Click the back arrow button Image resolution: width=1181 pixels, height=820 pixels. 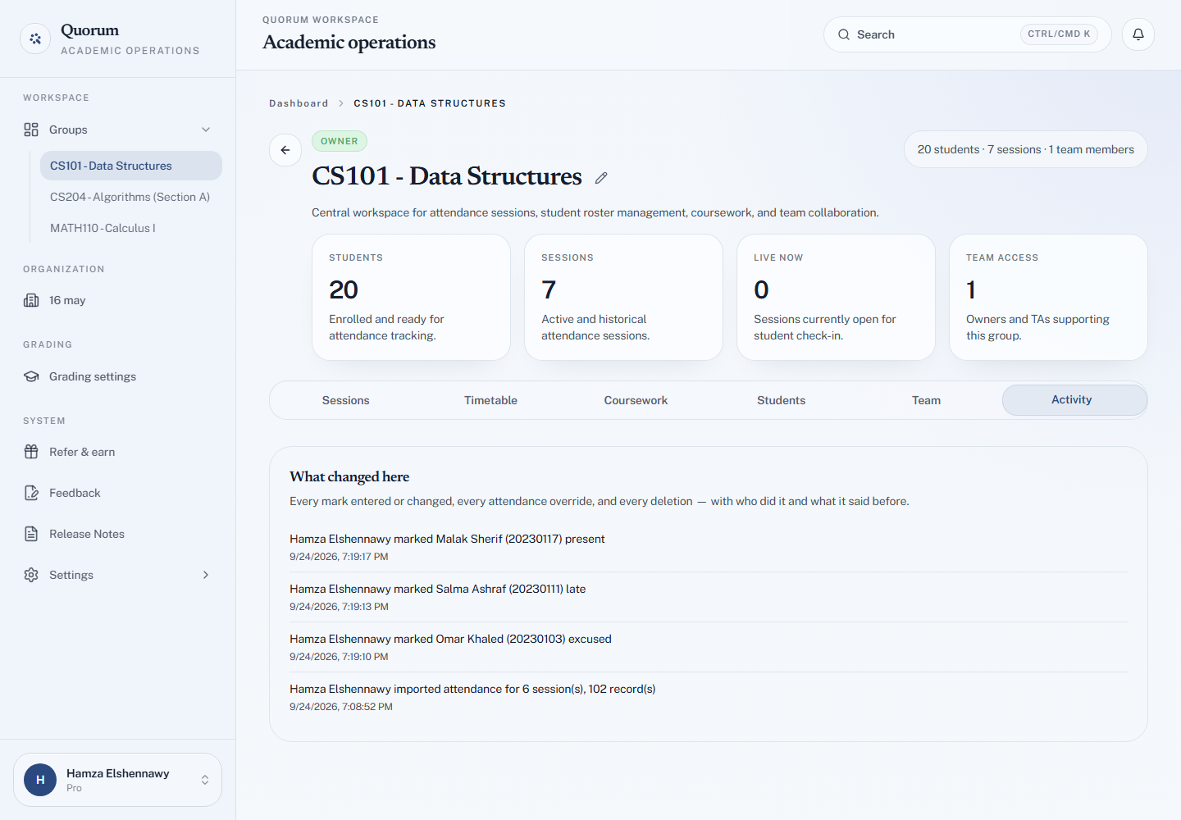click(285, 150)
